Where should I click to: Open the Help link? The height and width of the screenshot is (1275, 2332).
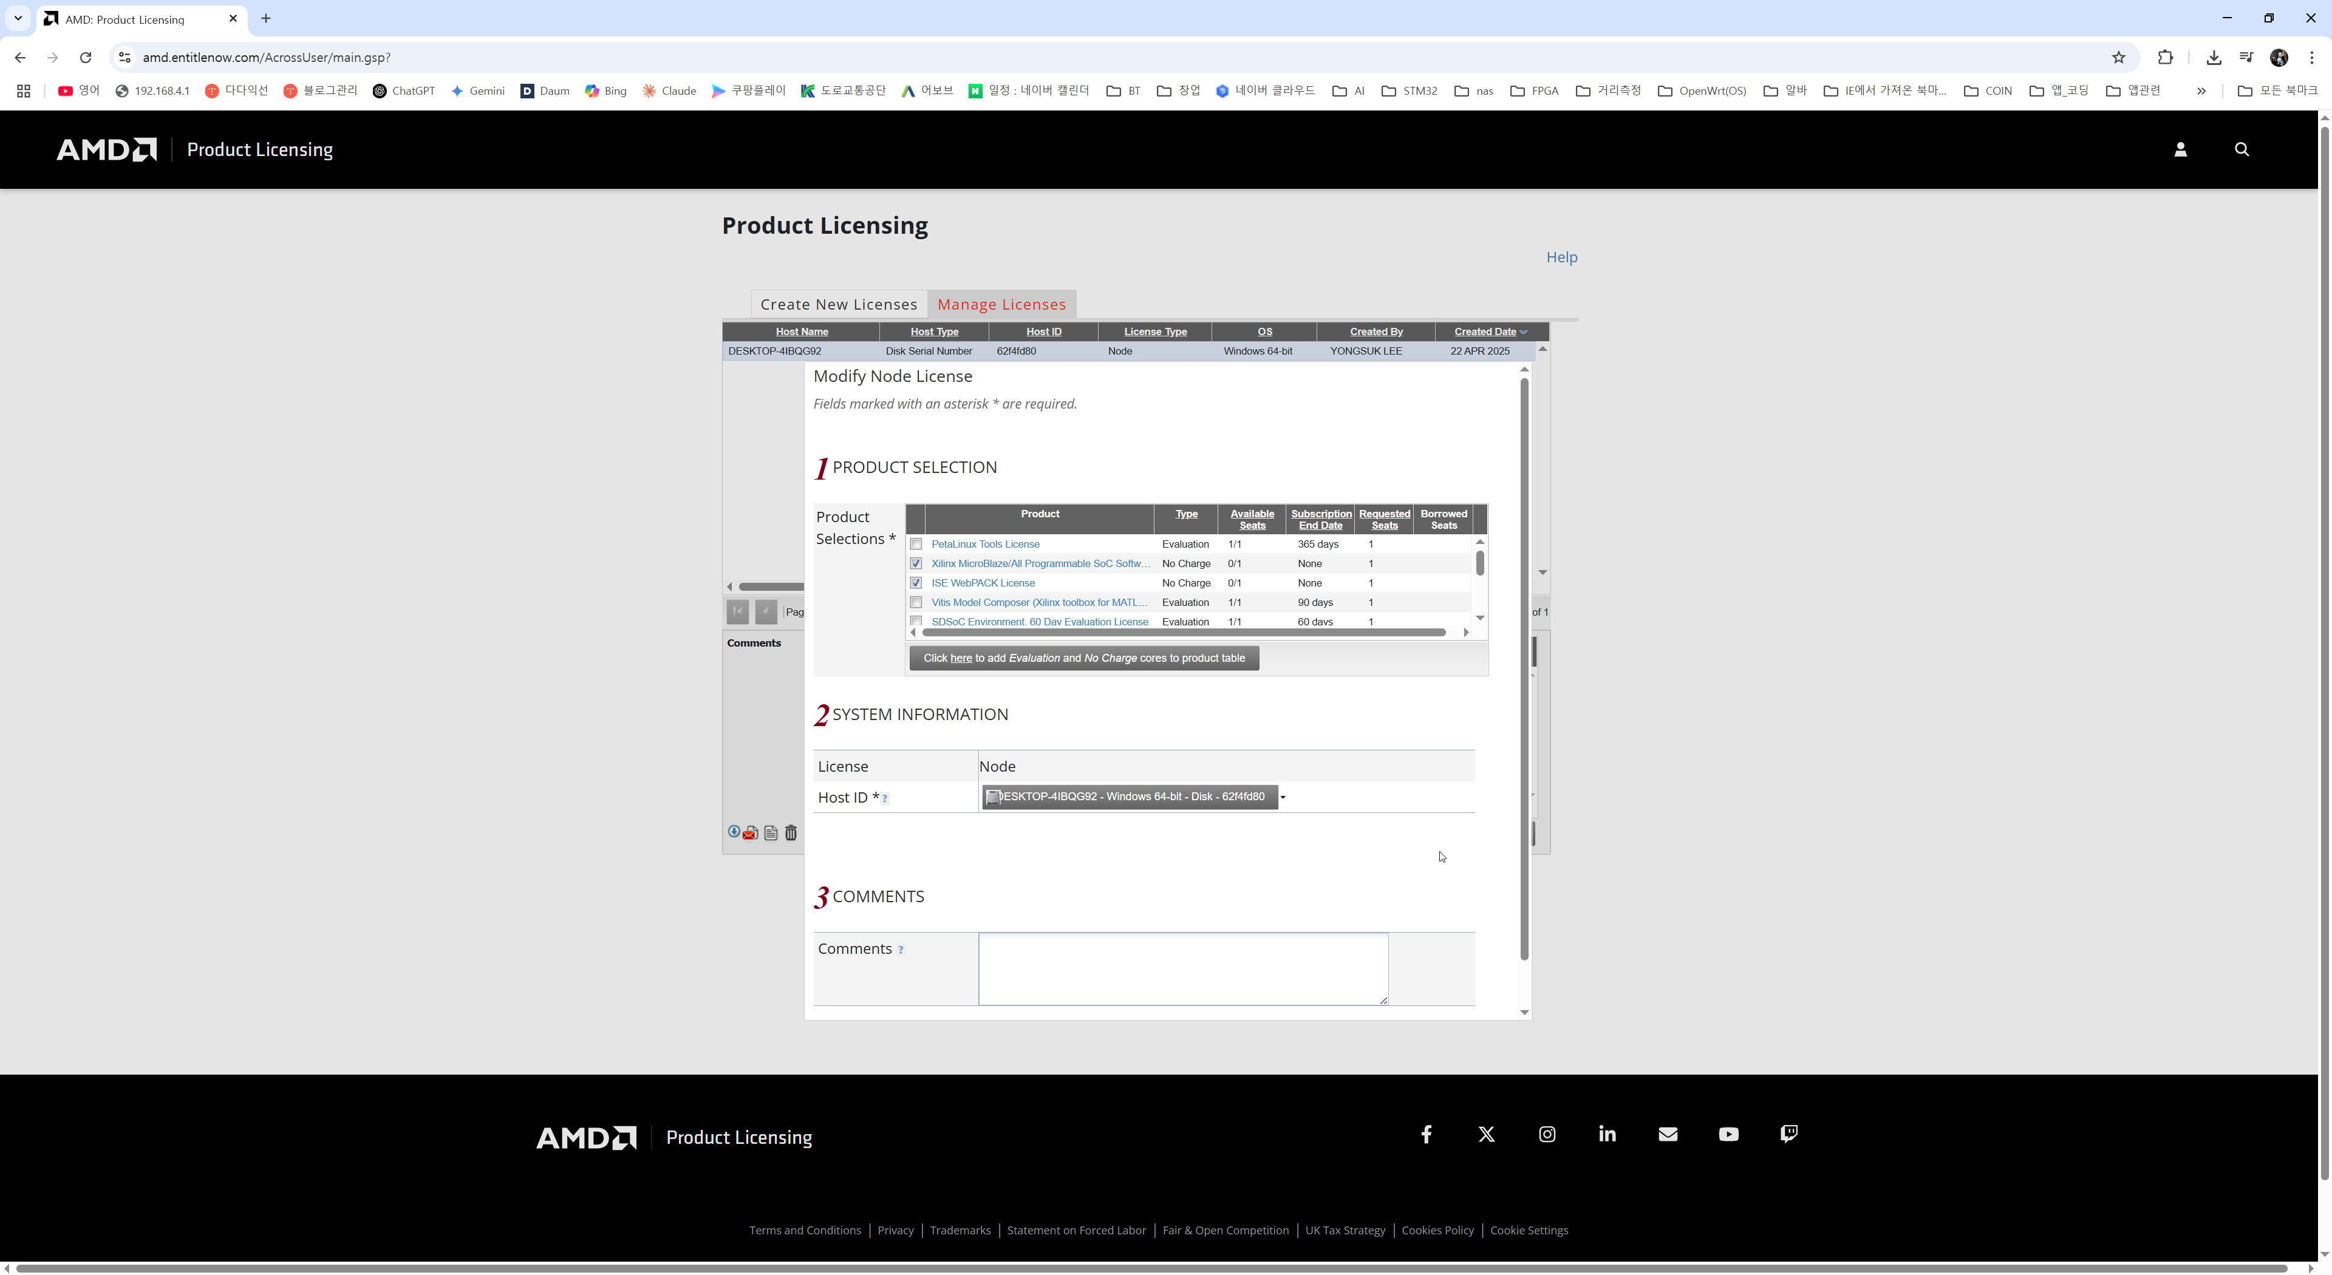[x=1561, y=257]
